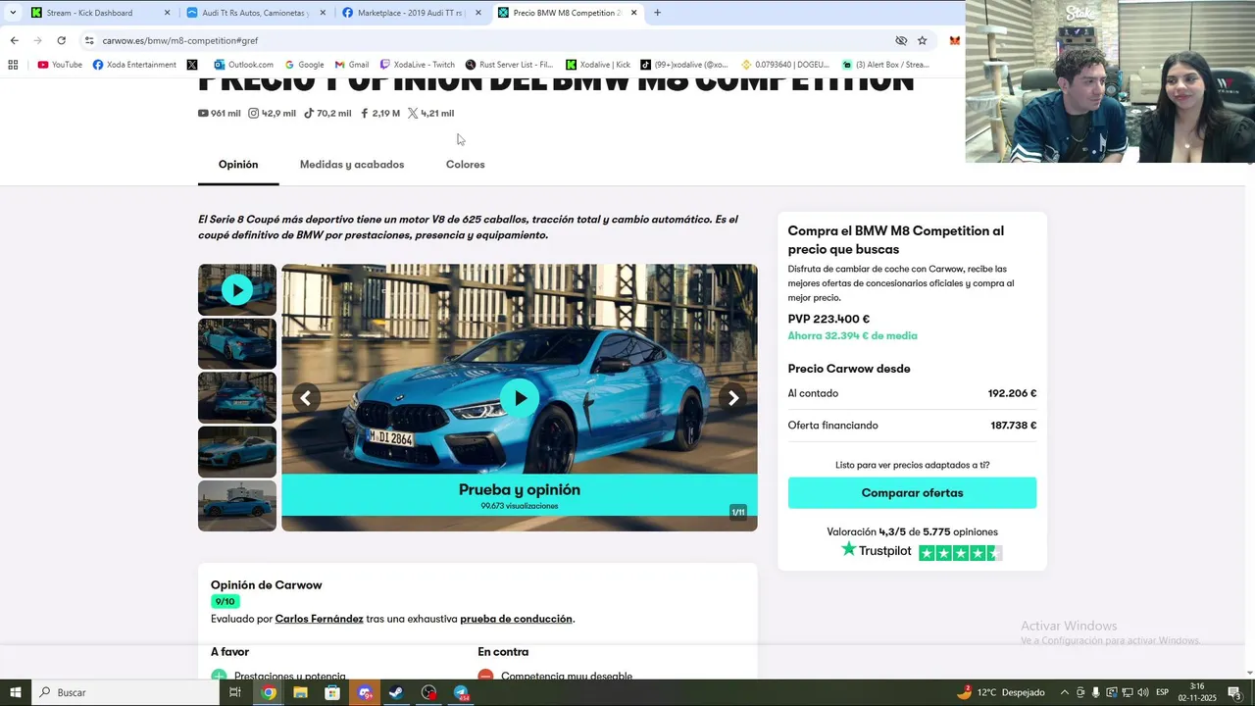This screenshot has height=706, width=1255.
Task: Open the DOGEU price bookmark
Action: pyautogui.click(x=785, y=65)
